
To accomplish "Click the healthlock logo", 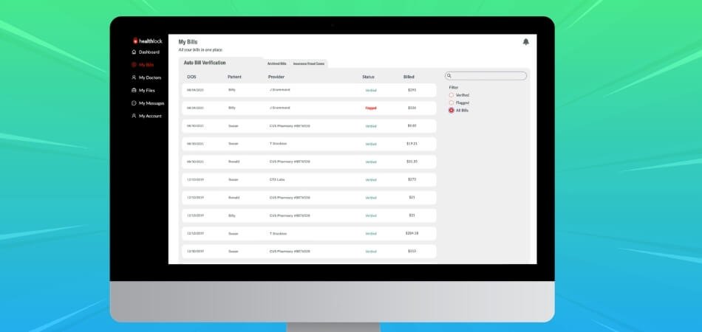I will [148, 41].
